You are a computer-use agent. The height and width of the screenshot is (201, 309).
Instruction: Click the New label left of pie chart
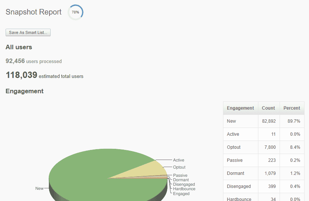(39, 188)
